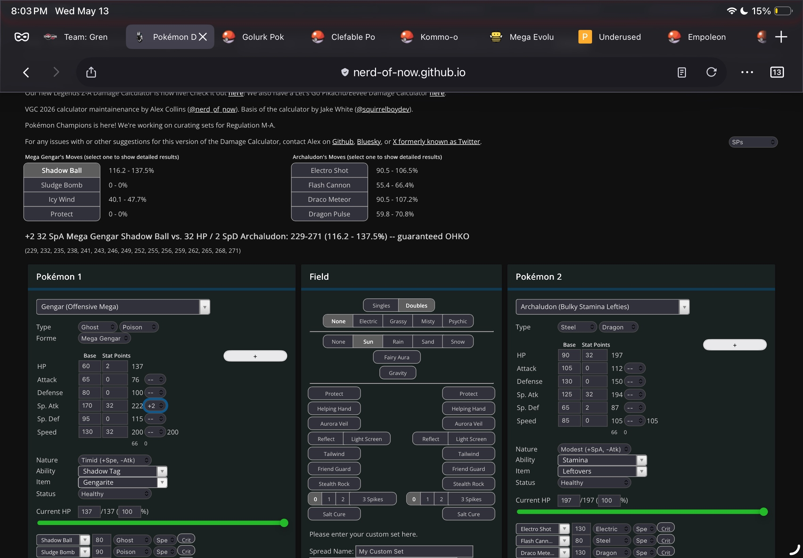Open the Modest nature dropdown
Screen dimensions: 803x558
pyautogui.click(x=594, y=449)
